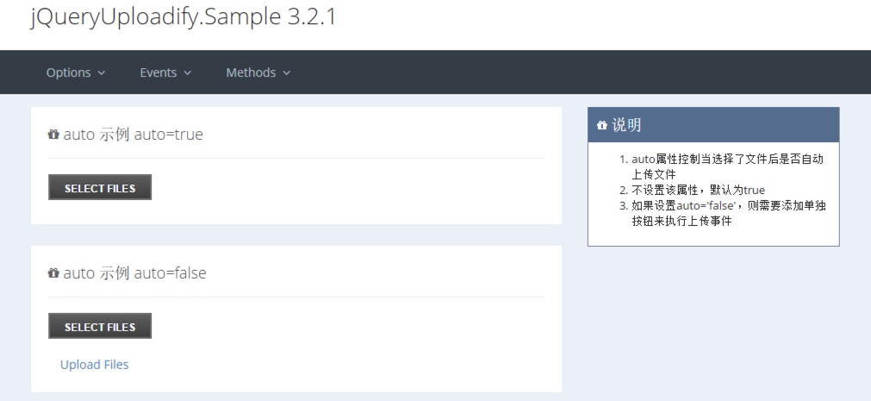The image size is (871, 401).
Task: Select the "auto 示例 auto=true" heading text
Action: 134,135
